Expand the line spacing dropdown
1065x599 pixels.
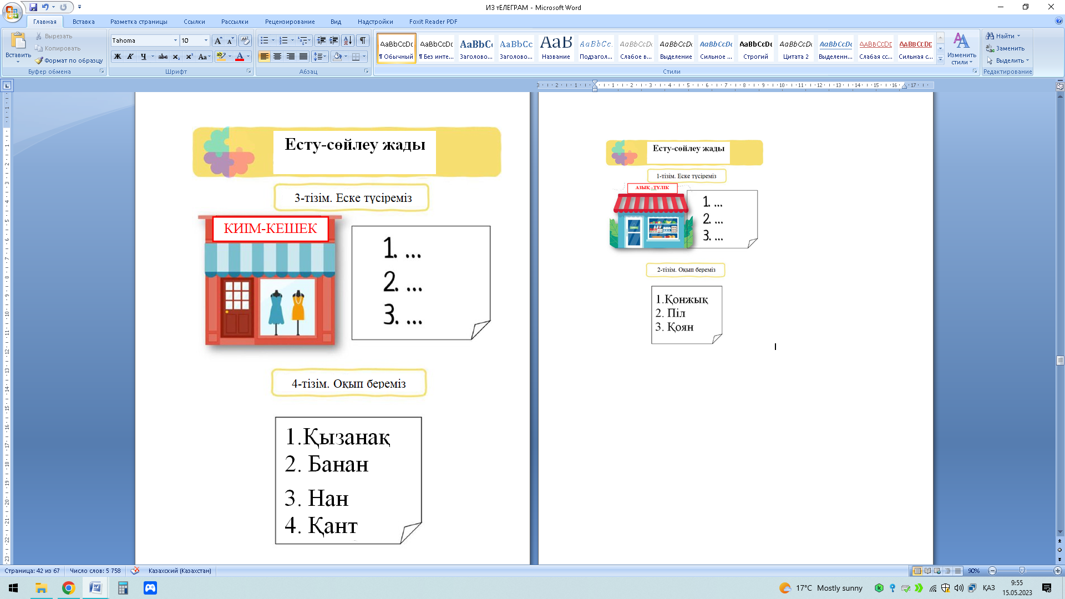click(x=325, y=57)
